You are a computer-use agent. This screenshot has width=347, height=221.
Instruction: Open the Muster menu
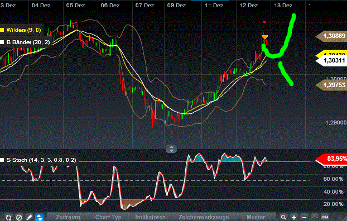click(x=256, y=217)
